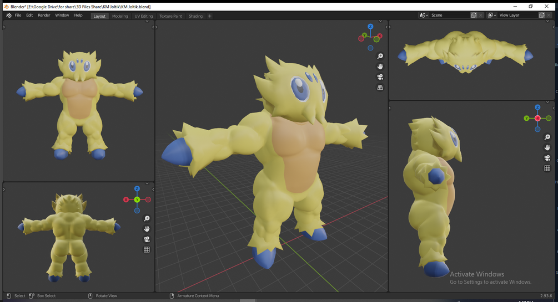Expand header chevron of top-view viewport
Viewport: 558px width, 302px height.
(x=547, y=21)
